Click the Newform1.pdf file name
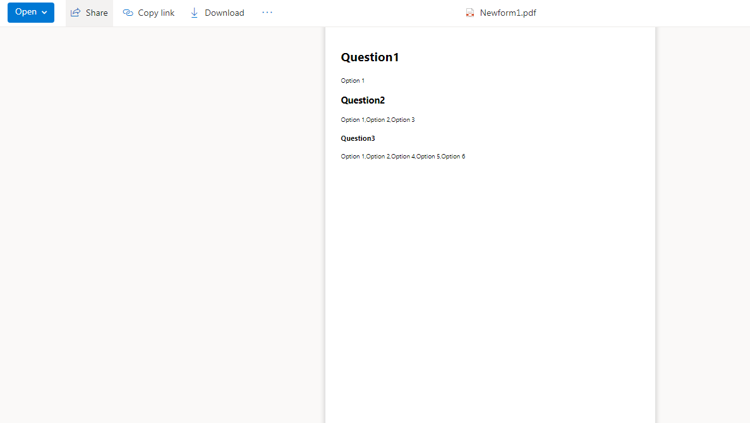 pyautogui.click(x=508, y=13)
